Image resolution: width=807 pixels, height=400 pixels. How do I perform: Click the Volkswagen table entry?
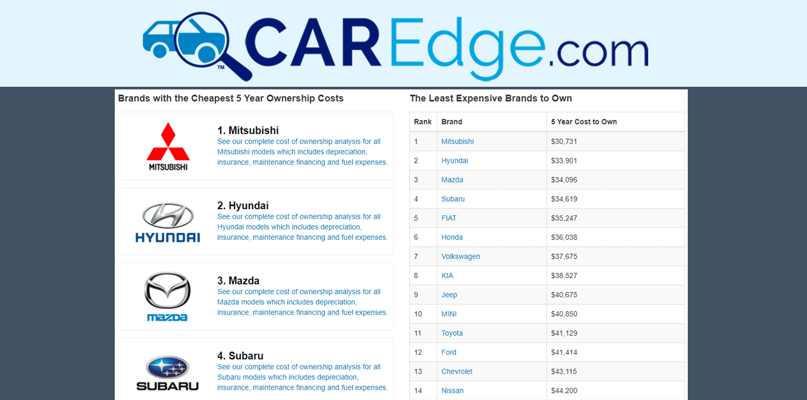461,256
